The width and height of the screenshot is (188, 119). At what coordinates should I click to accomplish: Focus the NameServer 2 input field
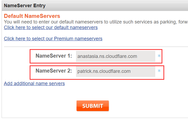point(115,71)
